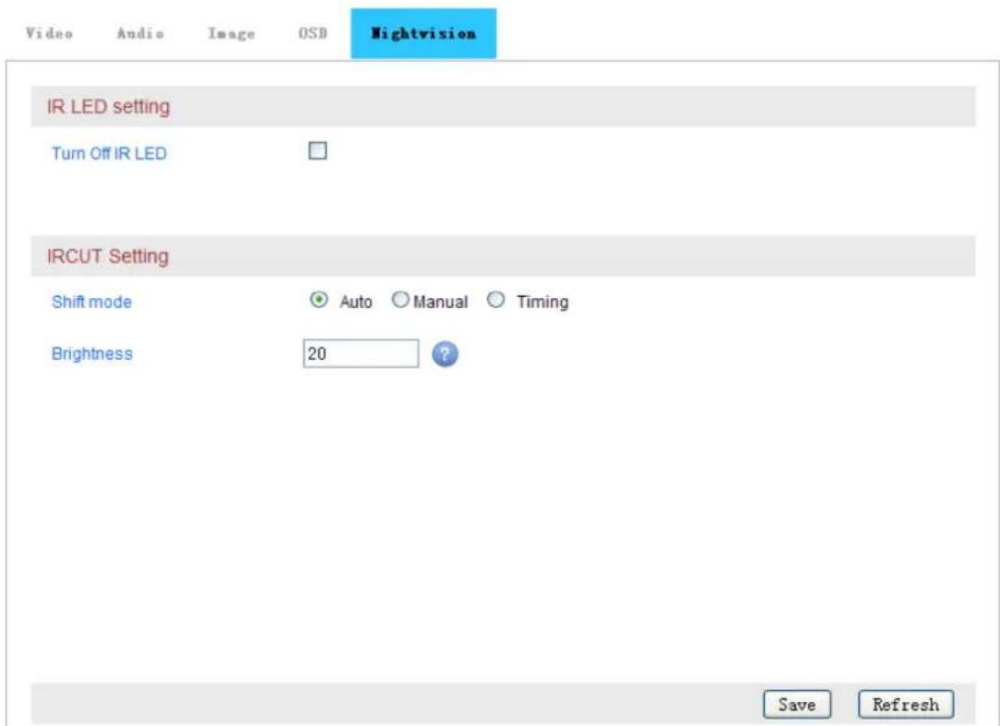The height and width of the screenshot is (726, 1000).
Task: Click the Turn Off IR LED label
Action: 109,154
